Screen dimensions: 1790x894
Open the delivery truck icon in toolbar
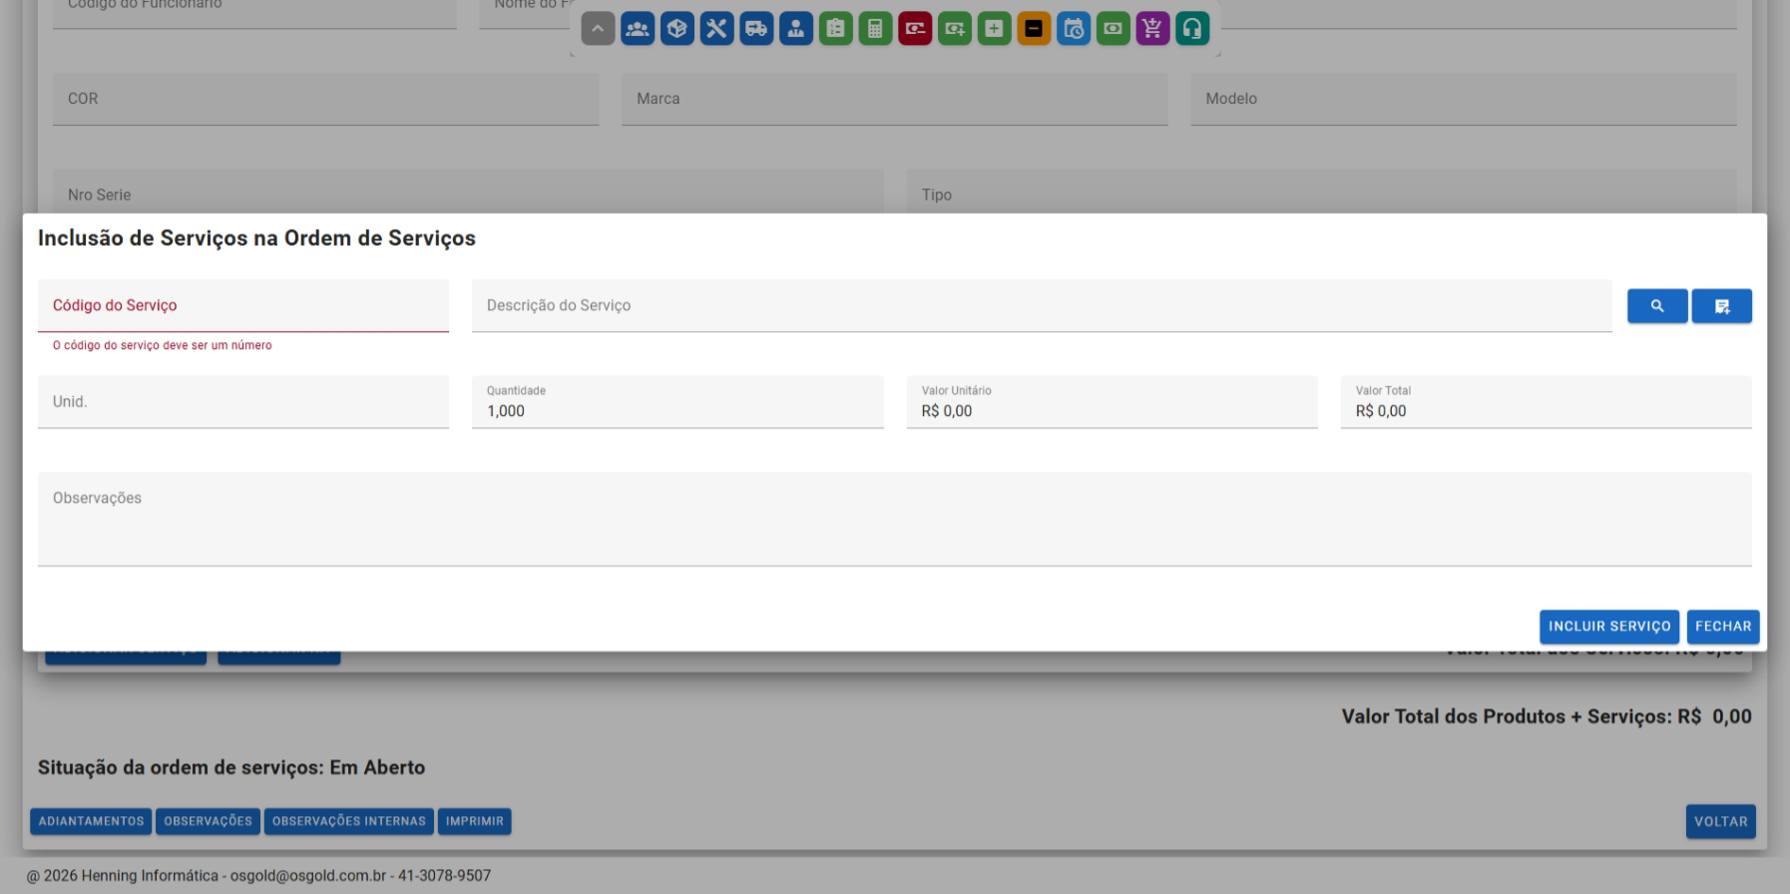(756, 29)
